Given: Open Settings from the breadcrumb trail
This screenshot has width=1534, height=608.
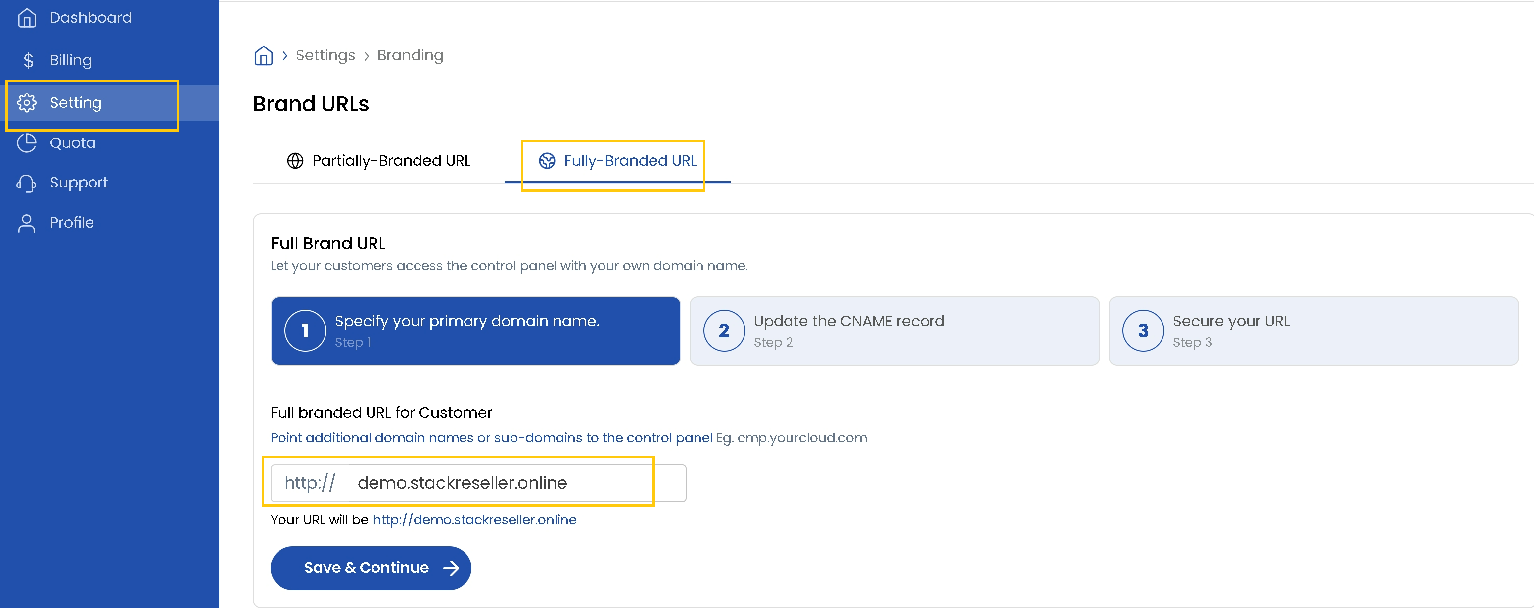Looking at the screenshot, I should point(325,55).
